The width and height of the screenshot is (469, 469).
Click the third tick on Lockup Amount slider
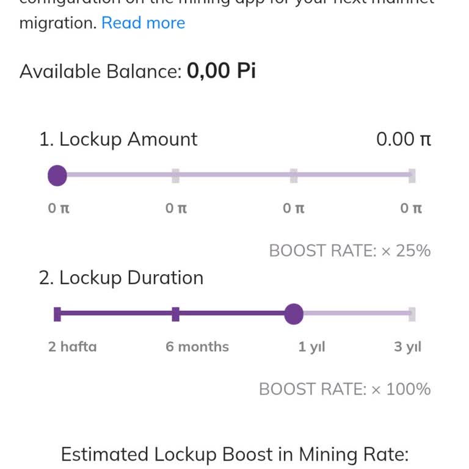pyautogui.click(x=294, y=176)
